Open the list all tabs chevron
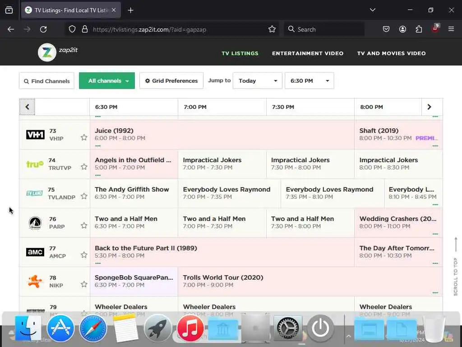 click(x=372, y=10)
